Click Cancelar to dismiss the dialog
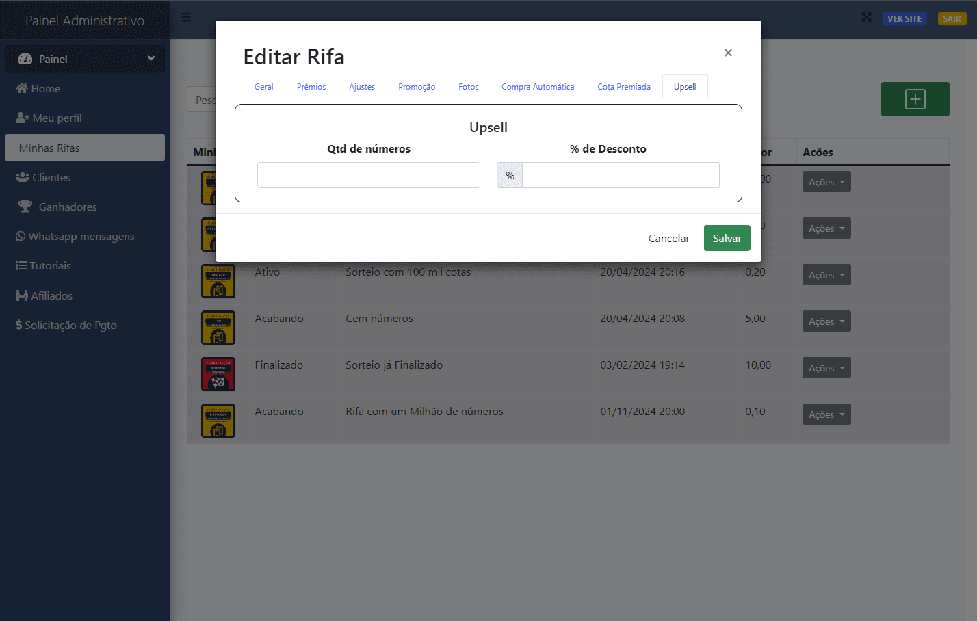This screenshot has height=621, width=977. [668, 239]
